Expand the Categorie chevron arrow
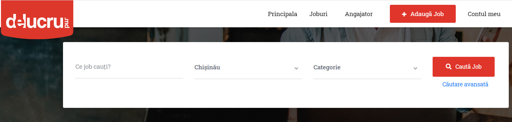 415,68
